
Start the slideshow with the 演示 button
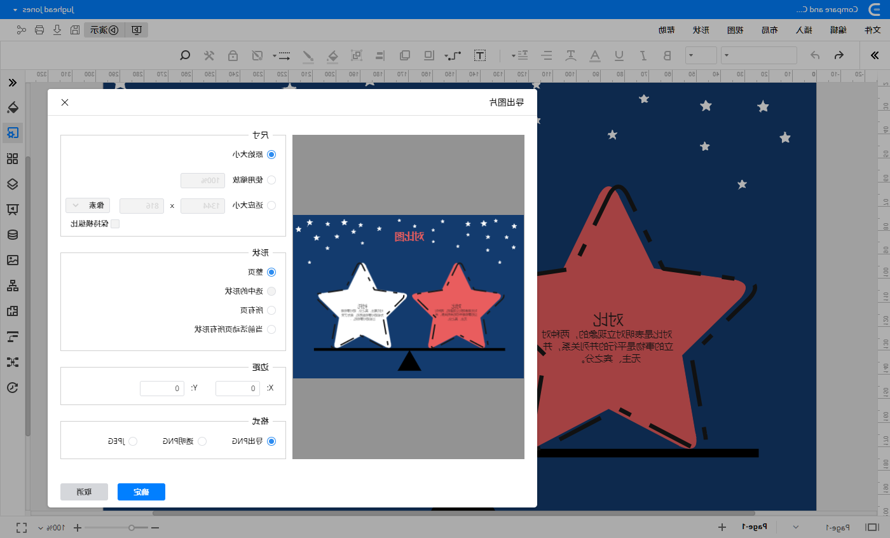coord(104,29)
